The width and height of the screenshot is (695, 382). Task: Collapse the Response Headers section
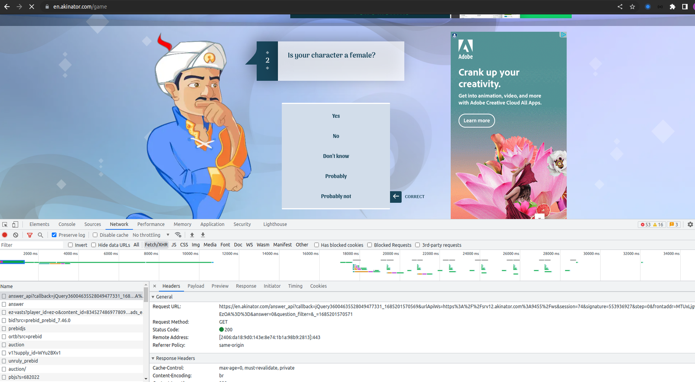153,358
